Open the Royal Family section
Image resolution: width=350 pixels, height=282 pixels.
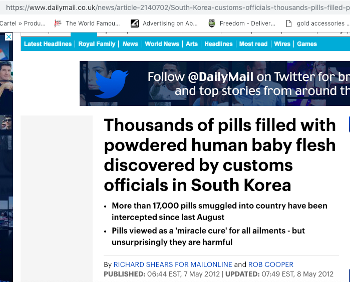pos(97,44)
